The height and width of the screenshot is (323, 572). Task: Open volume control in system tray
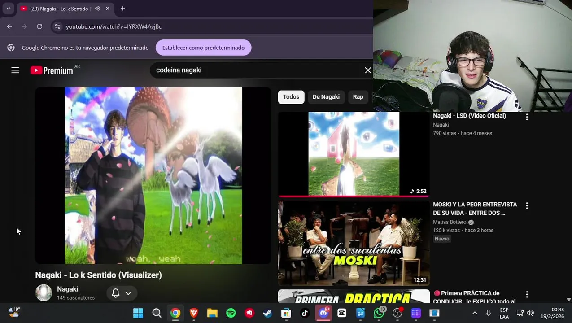coord(530,313)
